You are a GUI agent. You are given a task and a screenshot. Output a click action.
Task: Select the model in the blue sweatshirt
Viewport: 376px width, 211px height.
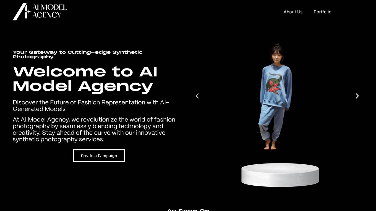point(275,96)
